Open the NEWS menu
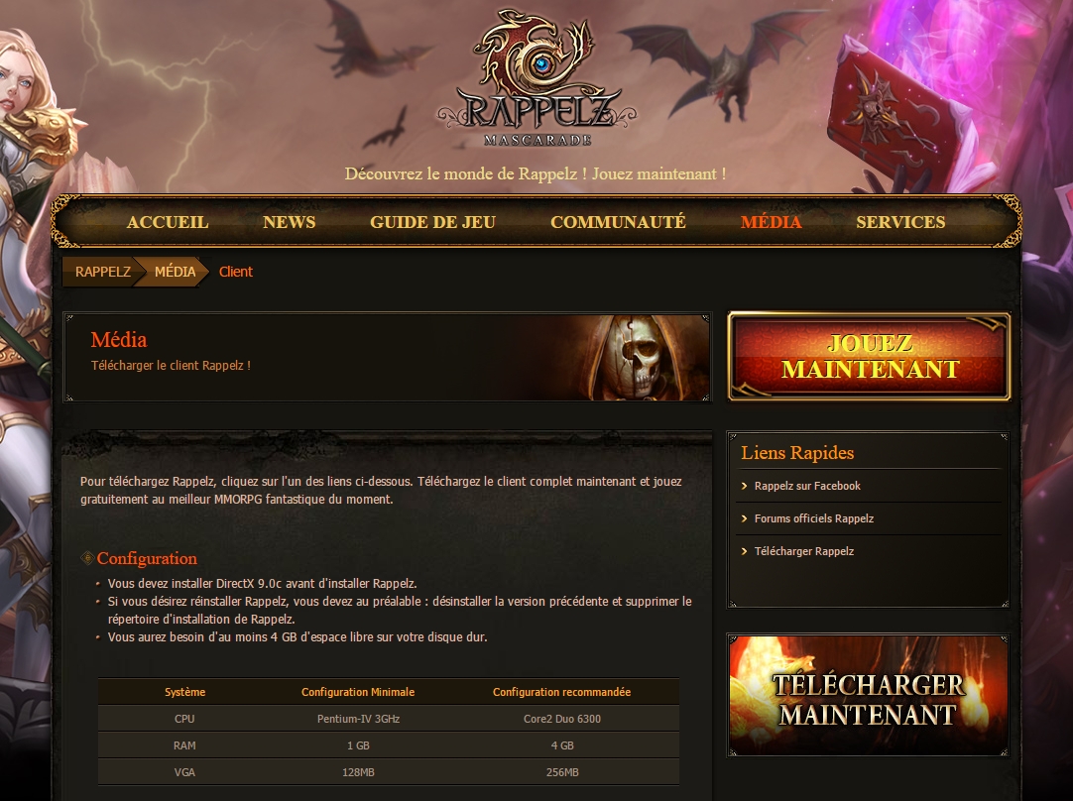This screenshot has height=801, width=1073. pos(289,222)
